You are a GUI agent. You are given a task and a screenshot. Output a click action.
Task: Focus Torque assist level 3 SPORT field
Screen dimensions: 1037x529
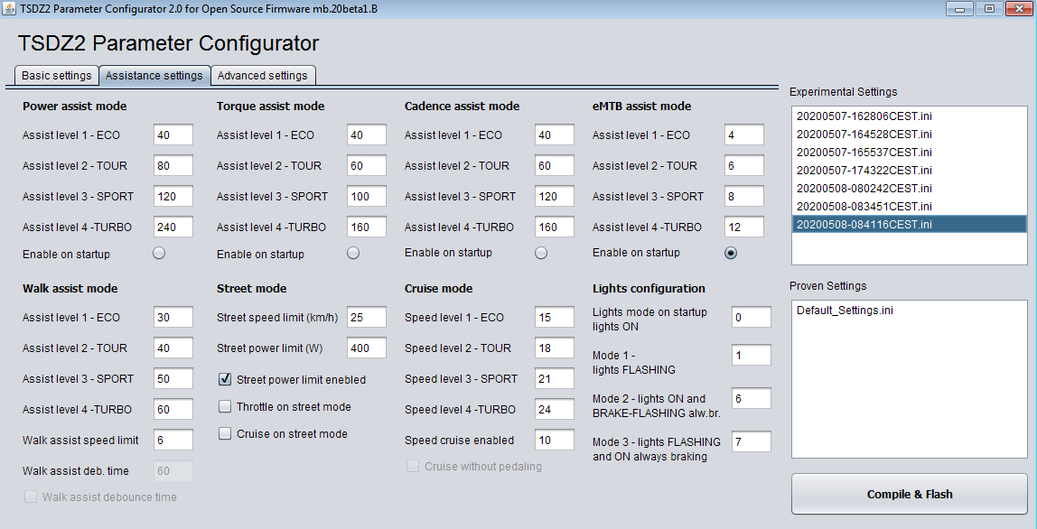coord(367,197)
